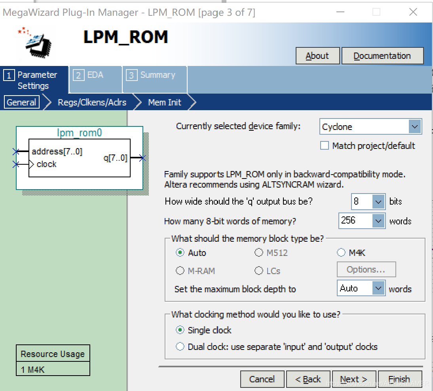Proceed with the Next > button
The height and width of the screenshot is (391, 433).
click(x=354, y=379)
